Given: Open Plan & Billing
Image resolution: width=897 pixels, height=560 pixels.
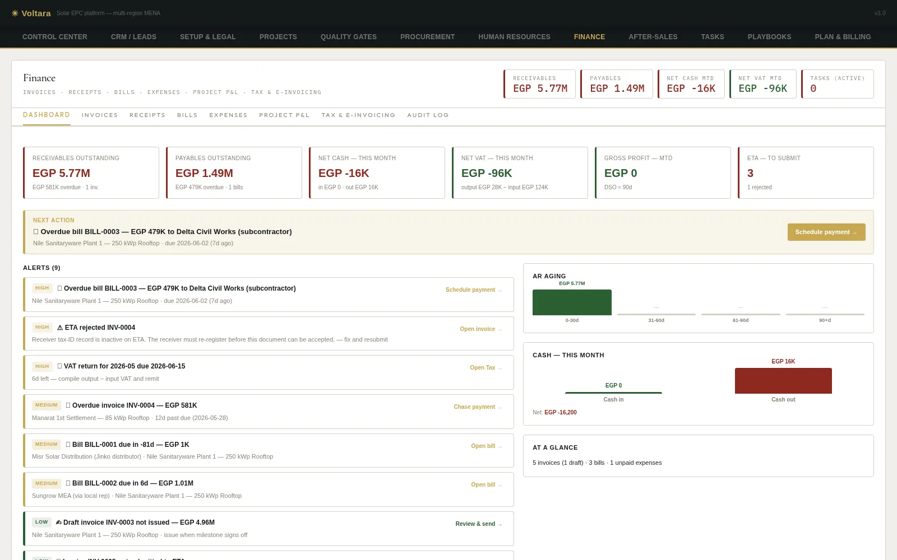Looking at the screenshot, I should (843, 37).
